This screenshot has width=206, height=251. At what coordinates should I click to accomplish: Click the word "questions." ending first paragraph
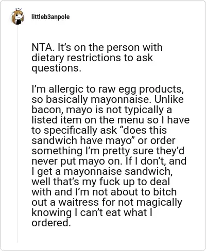point(56,68)
